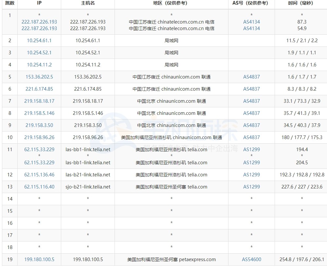Click the IP column header
Image resolution: width=327 pixels, height=268 pixels.
coord(39,4)
